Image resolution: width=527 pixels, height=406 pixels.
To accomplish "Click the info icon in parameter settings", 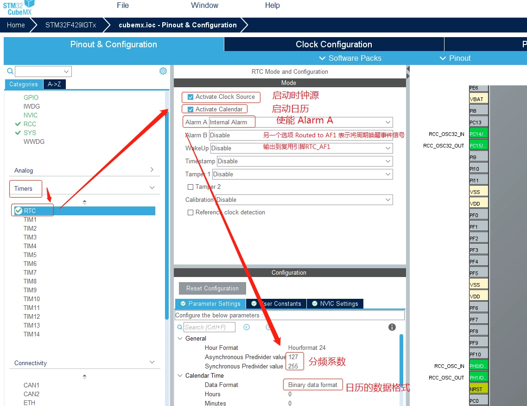I will pyautogui.click(x=392, y=327).
